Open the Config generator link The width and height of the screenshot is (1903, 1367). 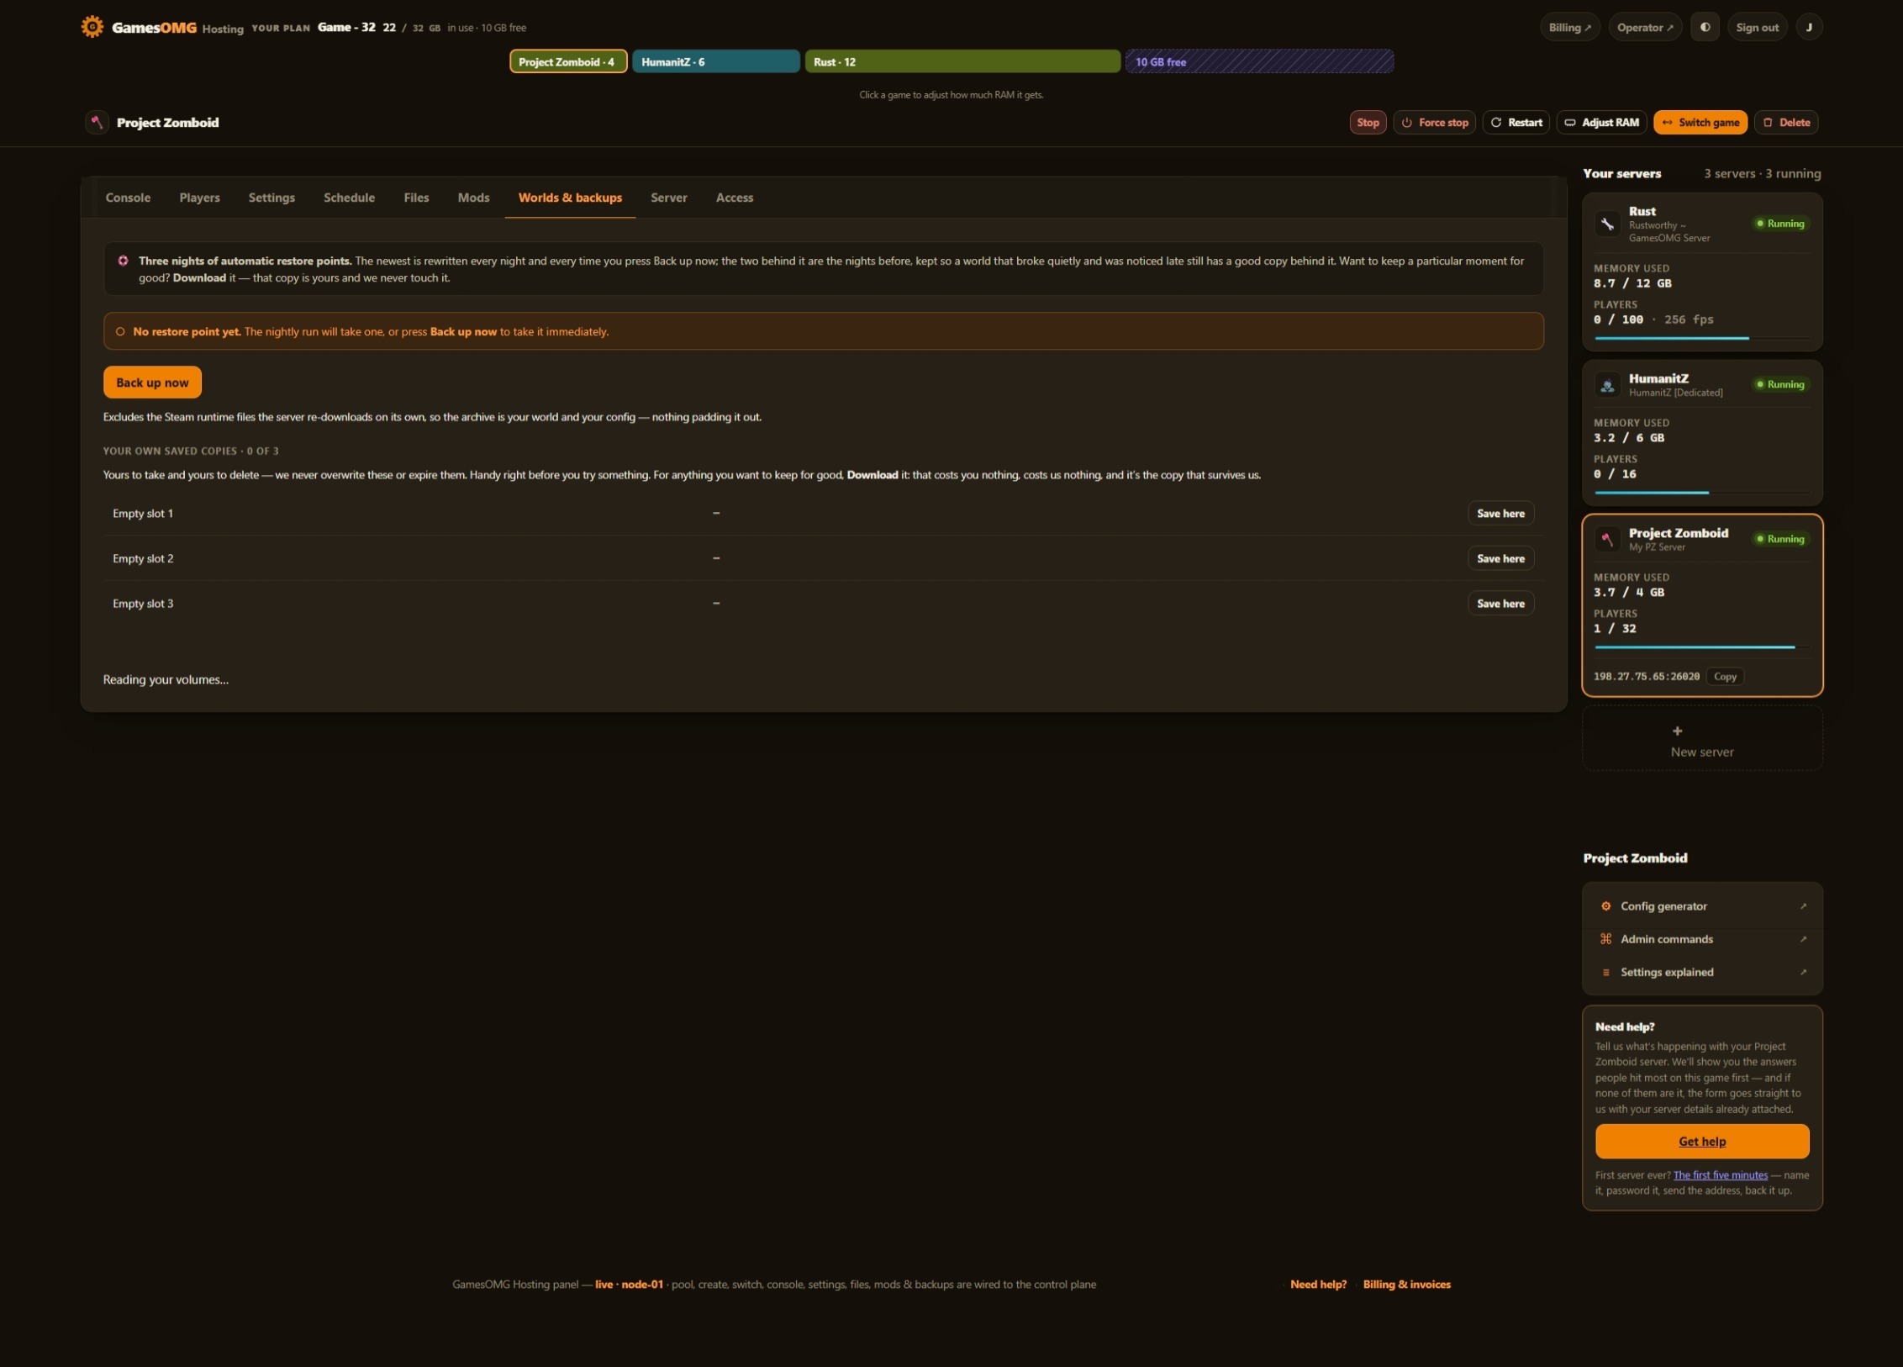[1702, 906]
